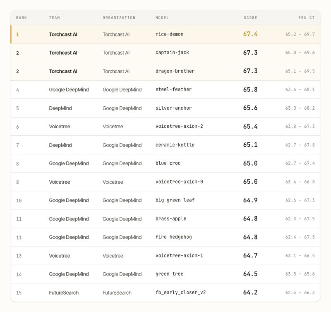The image size is (331, 312).
Task: Click the confidence interval 65.0 – 69.6
Action: coord(300,53)
